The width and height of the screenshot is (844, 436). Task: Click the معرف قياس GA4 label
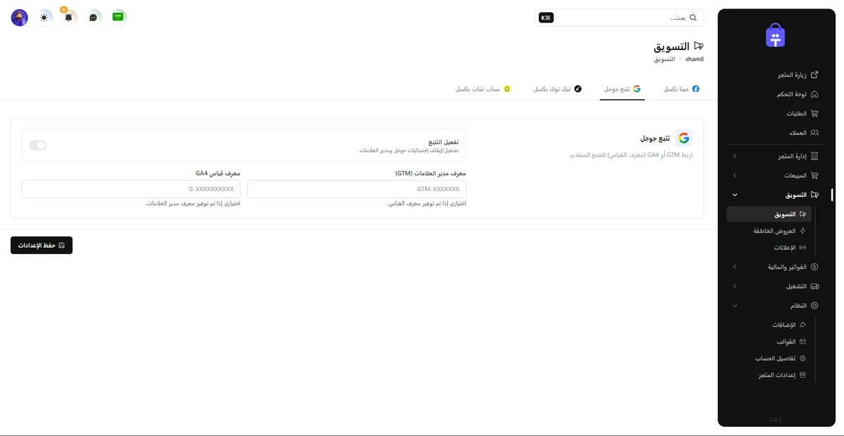pos(217,172)
